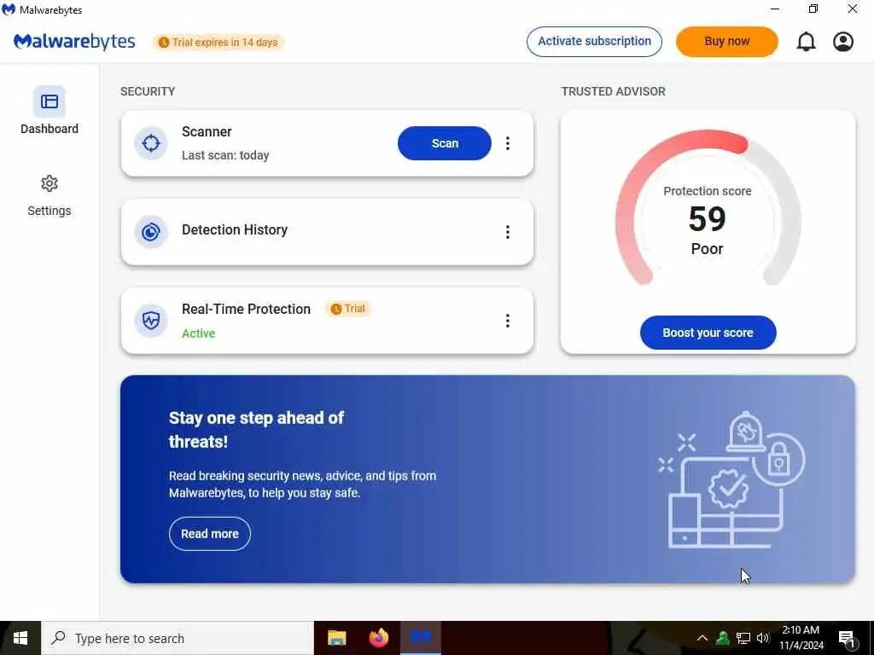Open File Explorer from taskbar
The width and height of the screenshot is (874, 655).
(336, 638)
